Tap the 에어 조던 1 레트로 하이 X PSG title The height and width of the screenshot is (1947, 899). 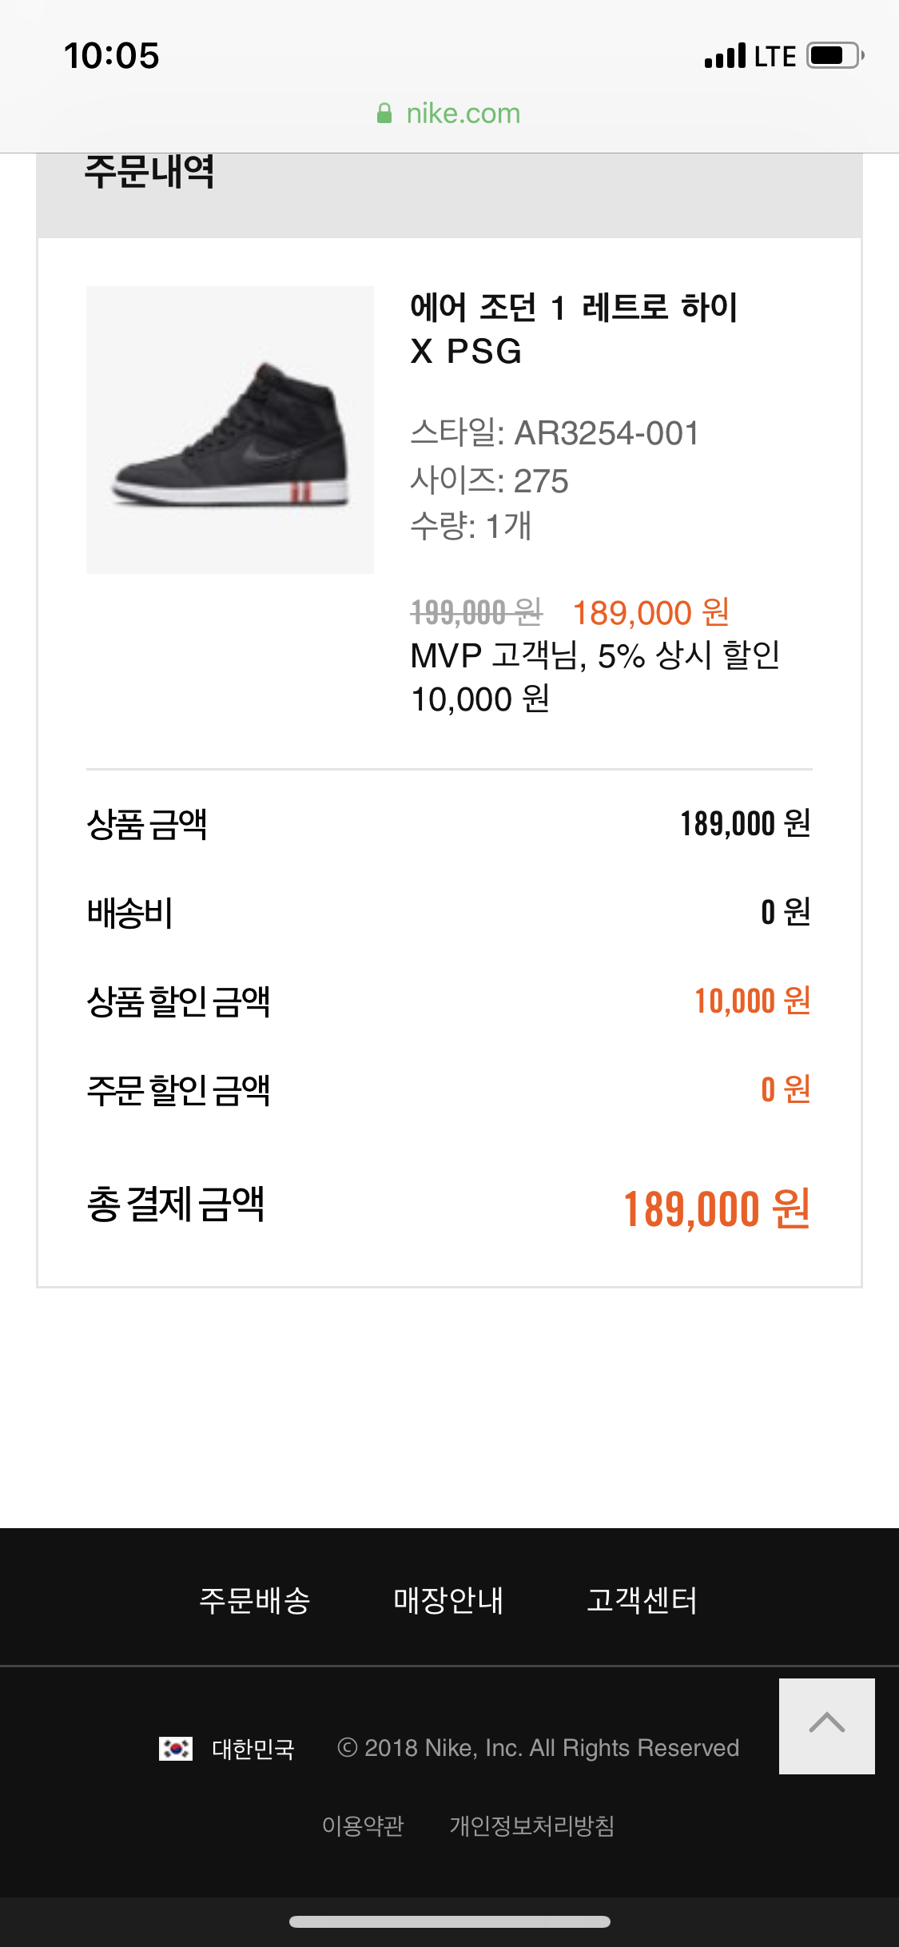(x=573, y=328)
